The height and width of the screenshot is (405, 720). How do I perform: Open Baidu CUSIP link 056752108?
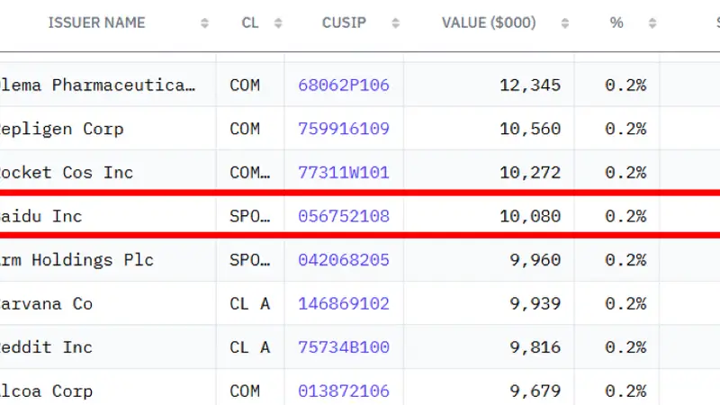point(344,216)
